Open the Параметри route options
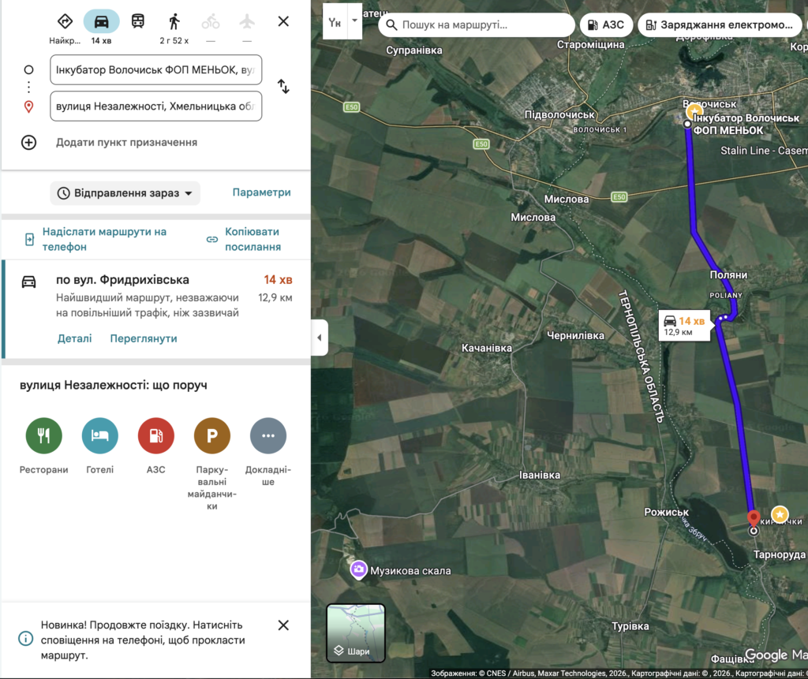Image resolution: width=808 pixels, height=679 pixels. coord(261,192)
